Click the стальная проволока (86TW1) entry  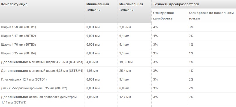coord(39,100)
